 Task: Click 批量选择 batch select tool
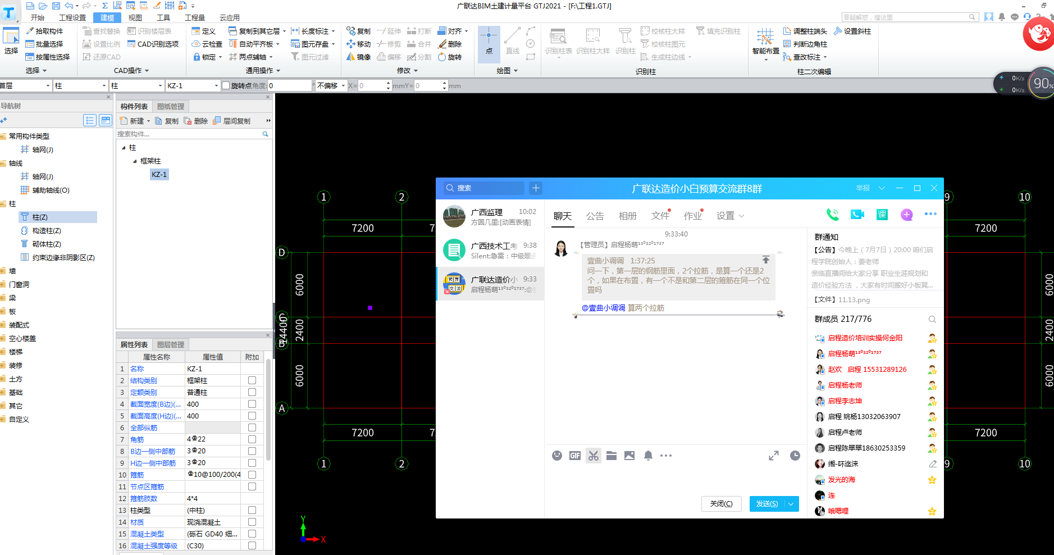pyautogui.click(x=44, y=44)
